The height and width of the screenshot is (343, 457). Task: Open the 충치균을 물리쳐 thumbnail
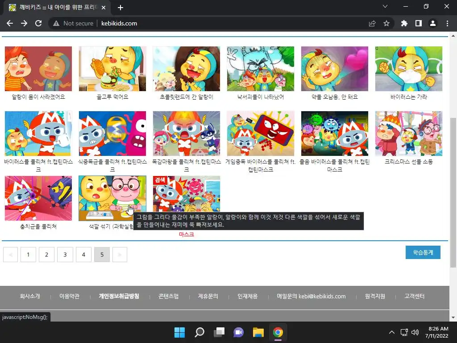(x=38, y=198)
